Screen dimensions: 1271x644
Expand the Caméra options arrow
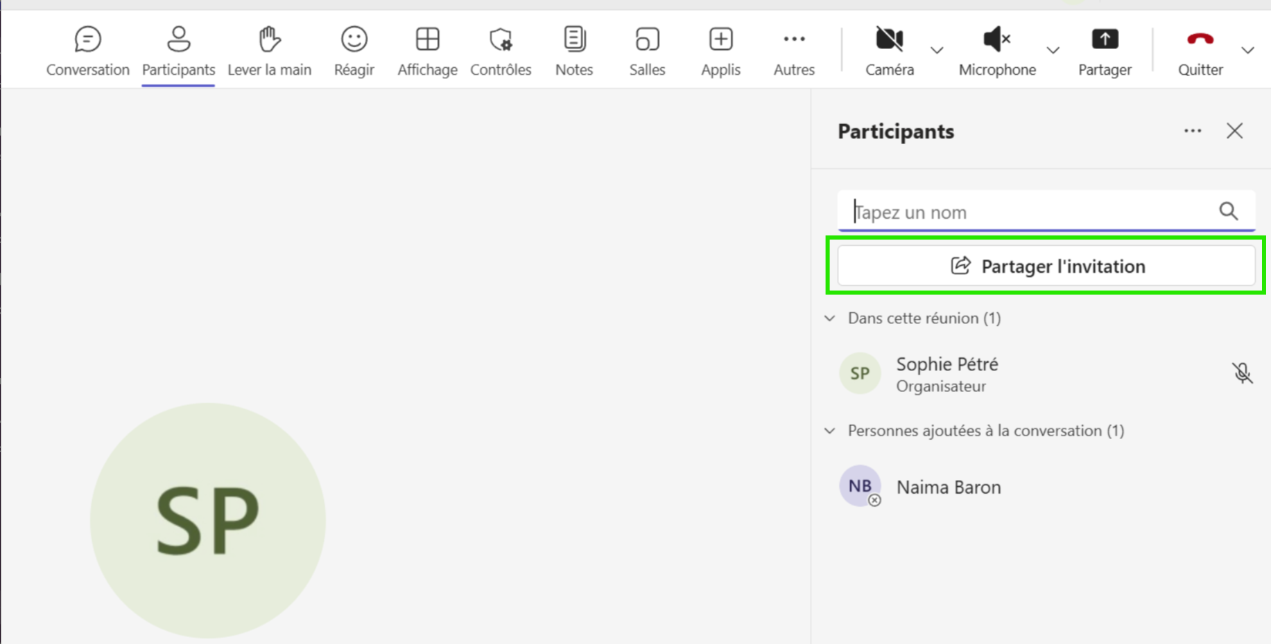[x=937, y=51]
